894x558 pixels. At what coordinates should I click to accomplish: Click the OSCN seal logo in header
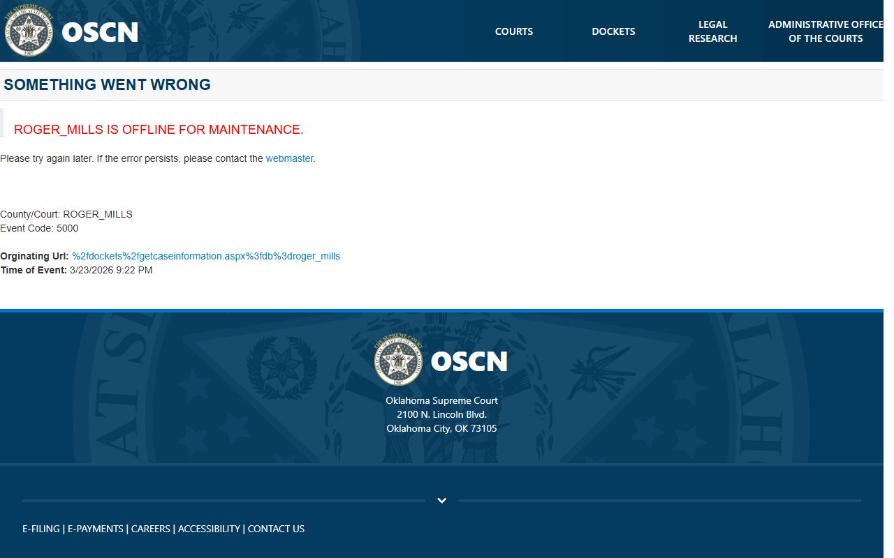tap(29, 31)
